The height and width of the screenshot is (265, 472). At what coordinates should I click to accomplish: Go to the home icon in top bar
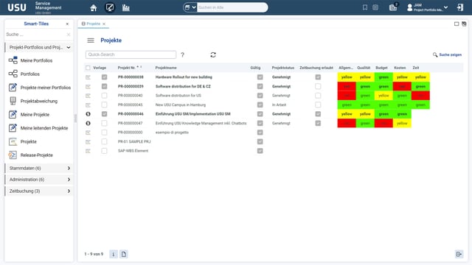click(94, 8)
